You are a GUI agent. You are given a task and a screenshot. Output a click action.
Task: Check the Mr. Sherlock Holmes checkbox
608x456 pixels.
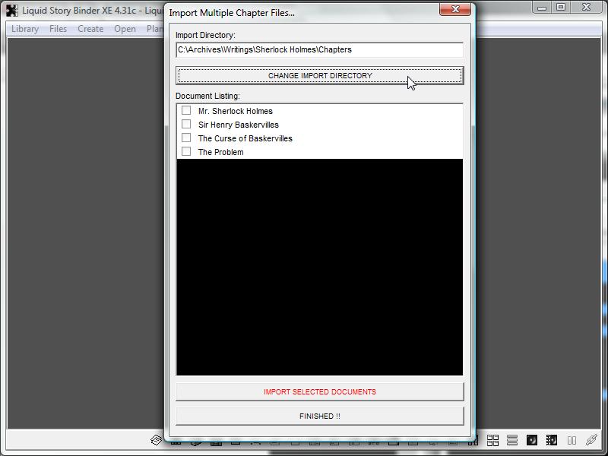click(x=186, y=111)
